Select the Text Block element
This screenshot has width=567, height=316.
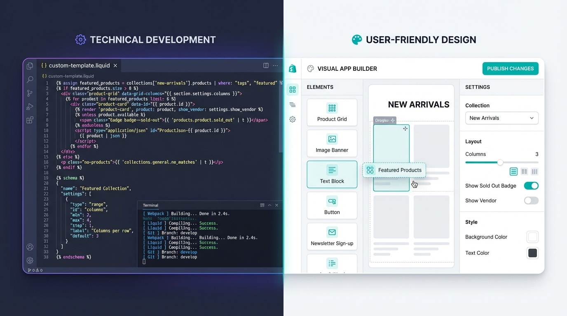click(332, 174)
